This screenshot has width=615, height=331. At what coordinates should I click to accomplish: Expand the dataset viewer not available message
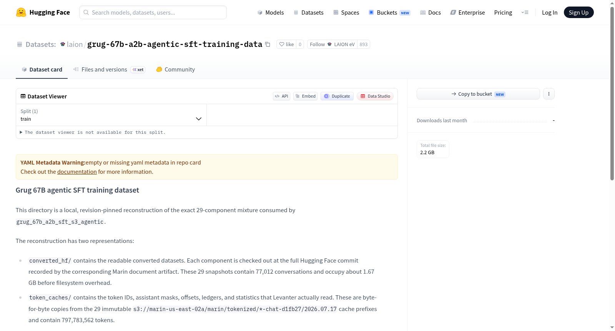pyautogui.click(x=93, y=132)
